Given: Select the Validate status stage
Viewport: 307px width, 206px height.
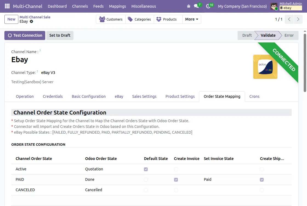Looking at the screenshot, I should point(268,35).
